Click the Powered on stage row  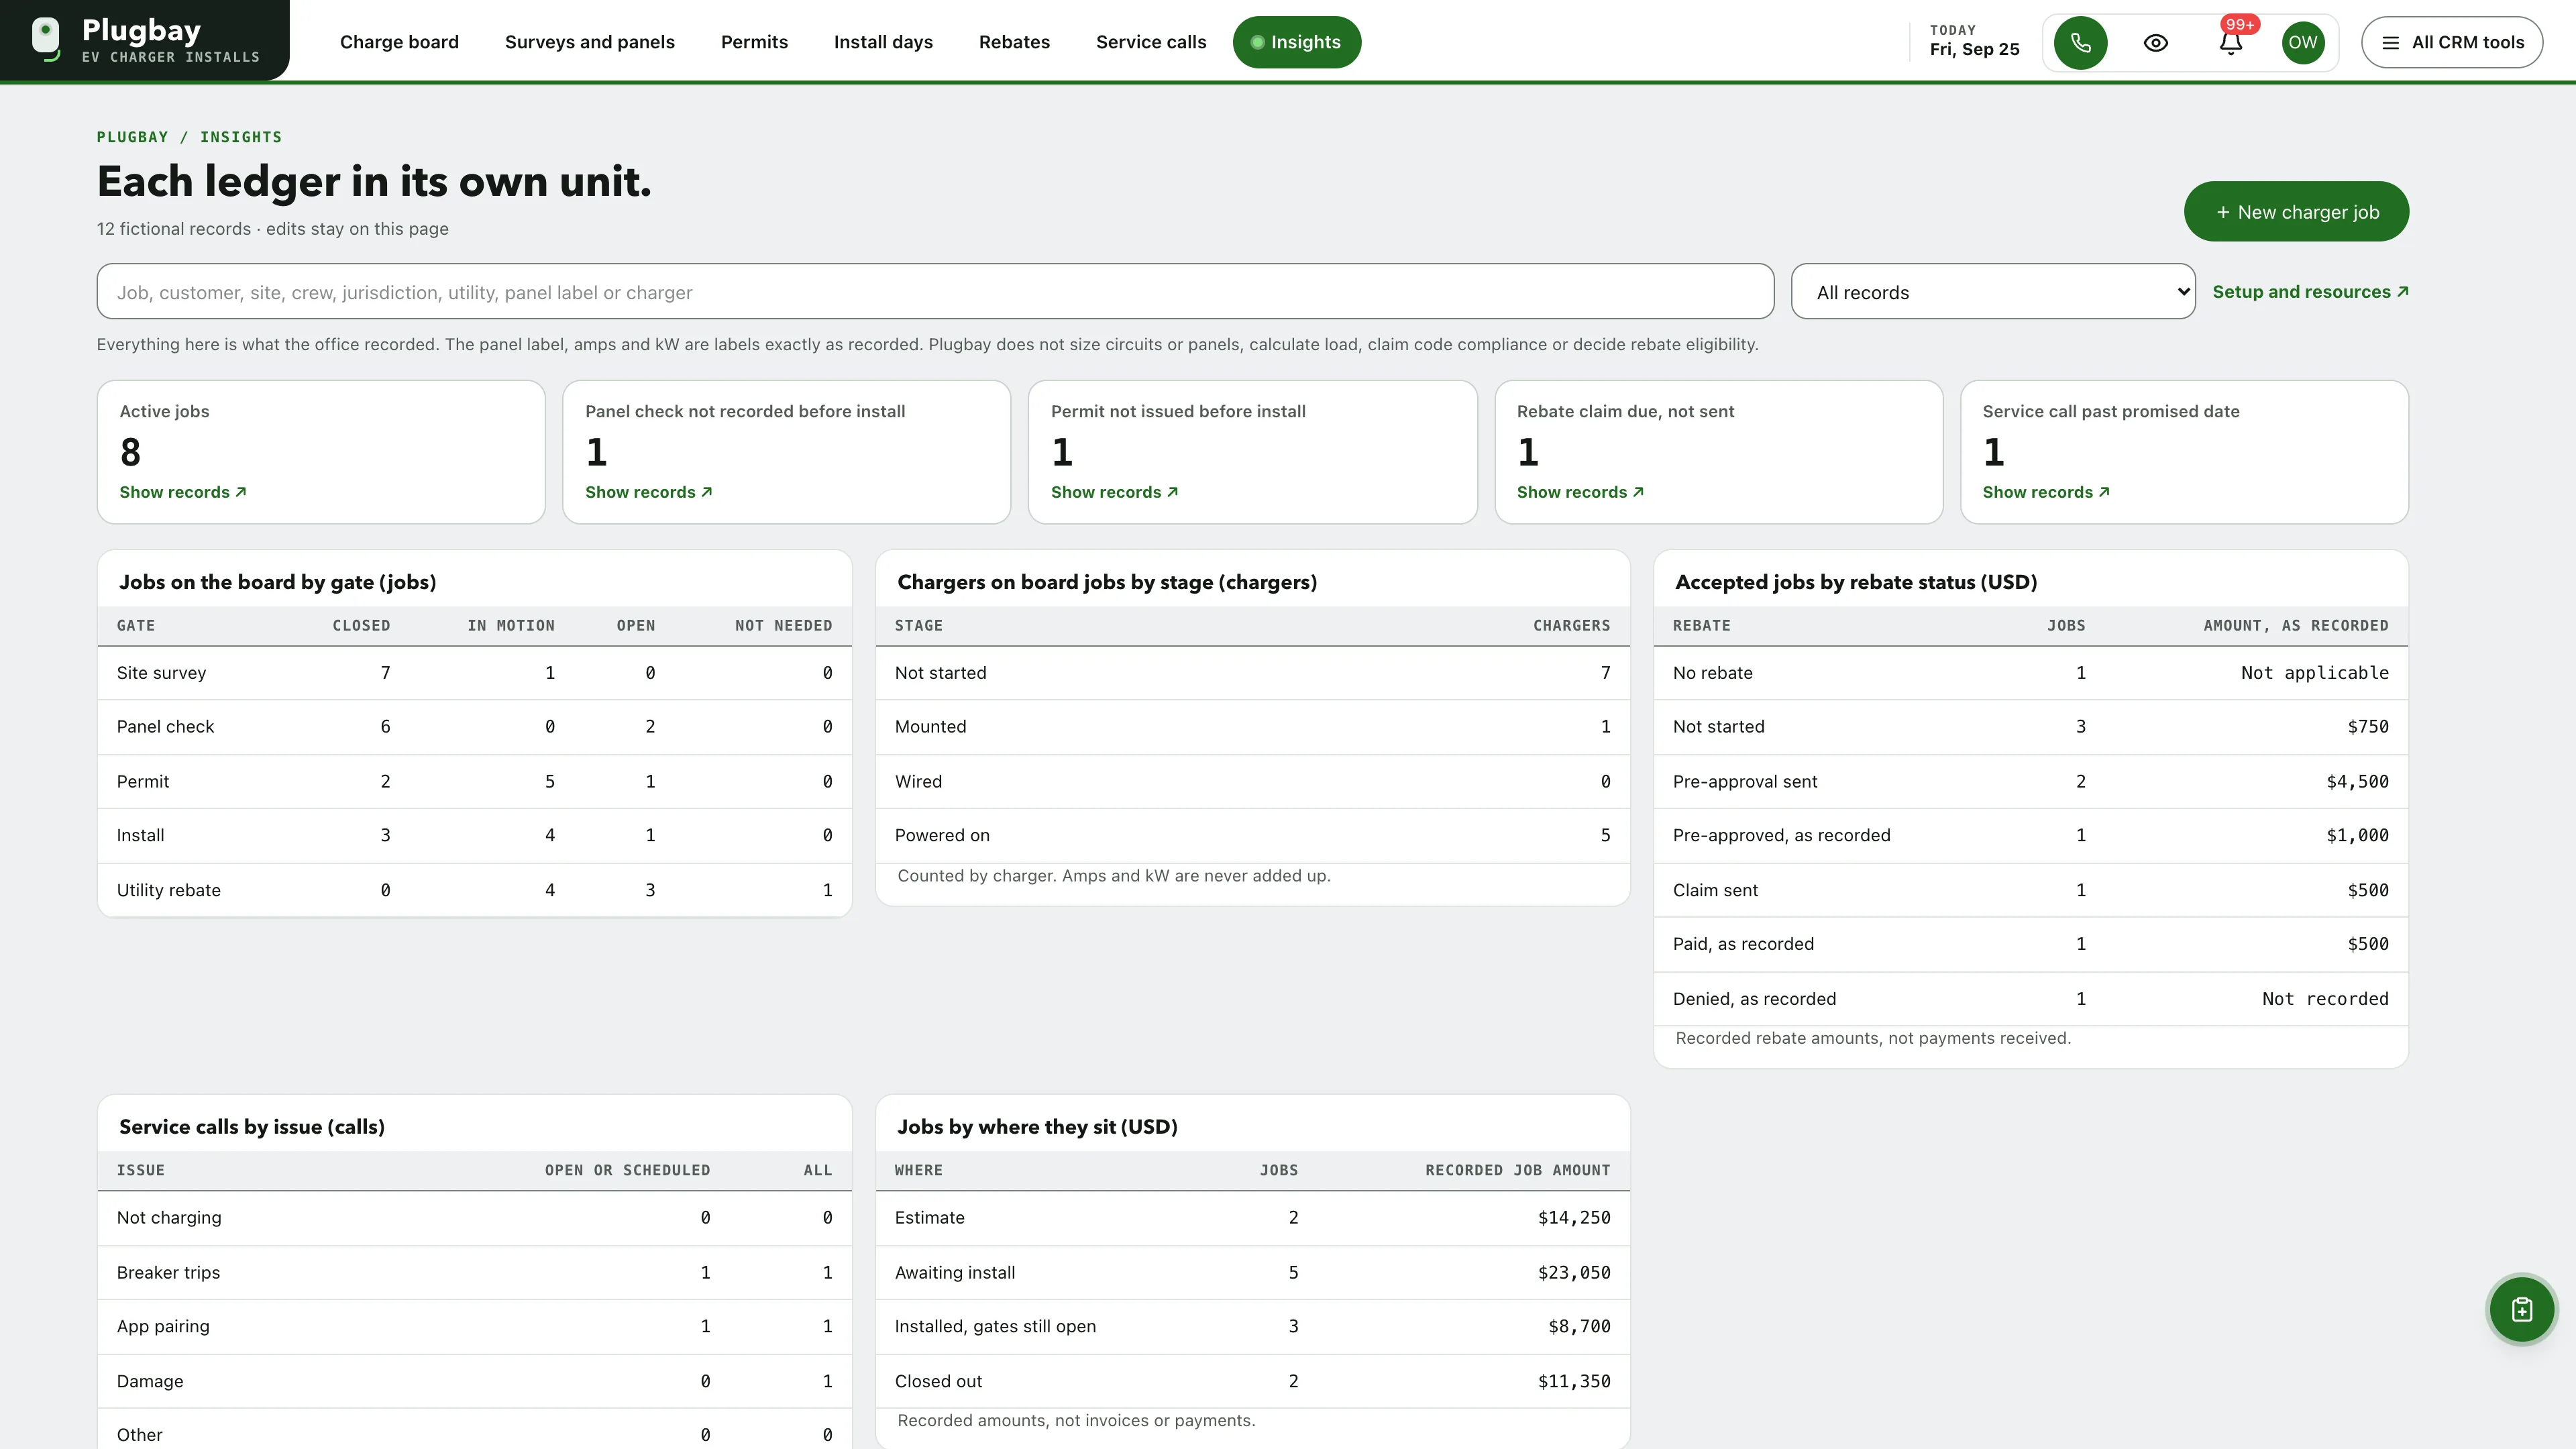point(1252,835)
